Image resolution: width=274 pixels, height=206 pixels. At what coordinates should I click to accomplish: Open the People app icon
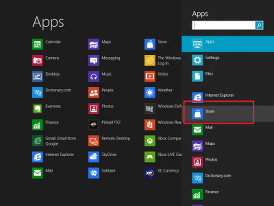[x=94, y=93]
